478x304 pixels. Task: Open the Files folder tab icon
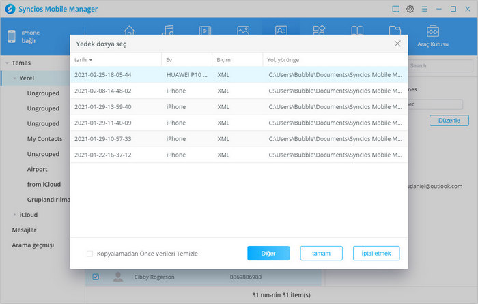coord(395,30)
